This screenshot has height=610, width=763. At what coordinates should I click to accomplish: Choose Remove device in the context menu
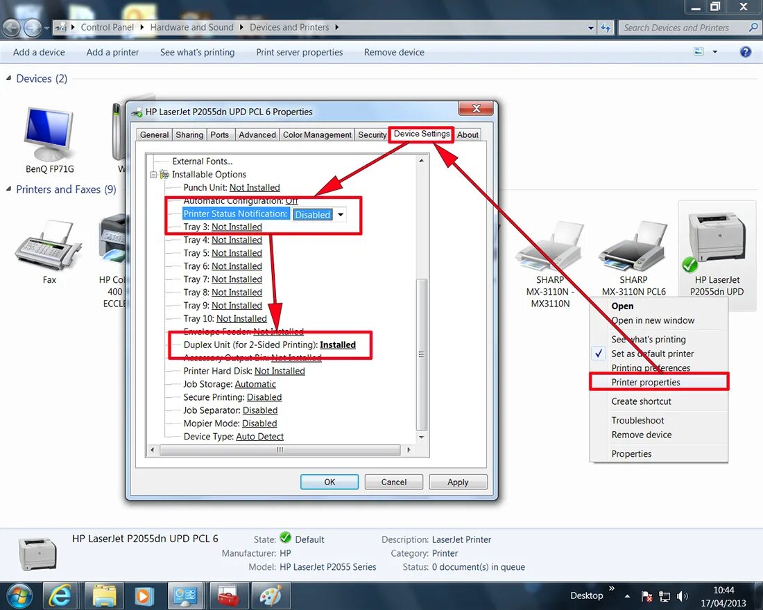pos(659,435)
